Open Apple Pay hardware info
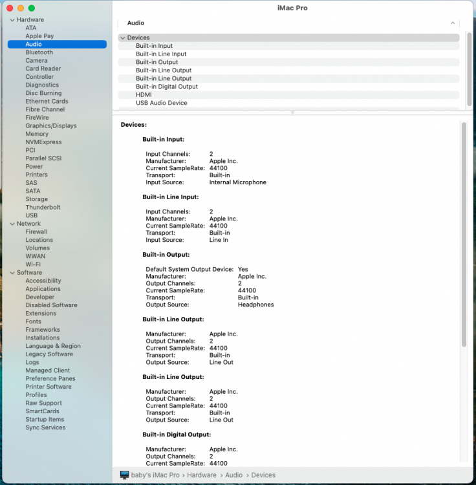Screen dimensions: 476x485 coord(39,36)
